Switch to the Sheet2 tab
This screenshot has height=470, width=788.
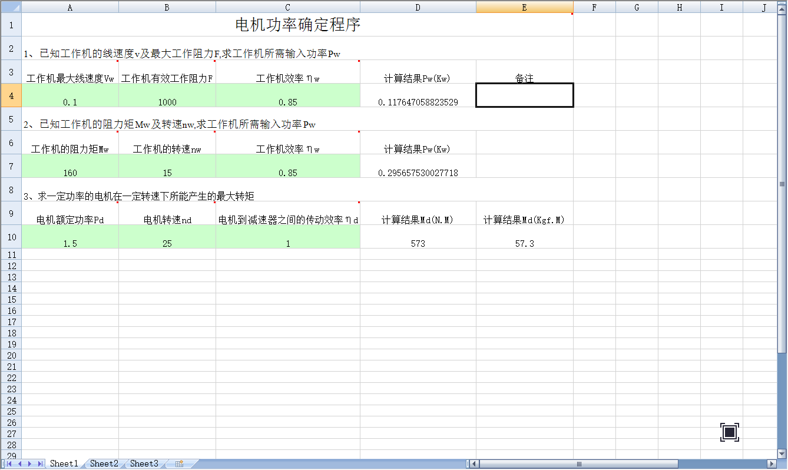104,464
